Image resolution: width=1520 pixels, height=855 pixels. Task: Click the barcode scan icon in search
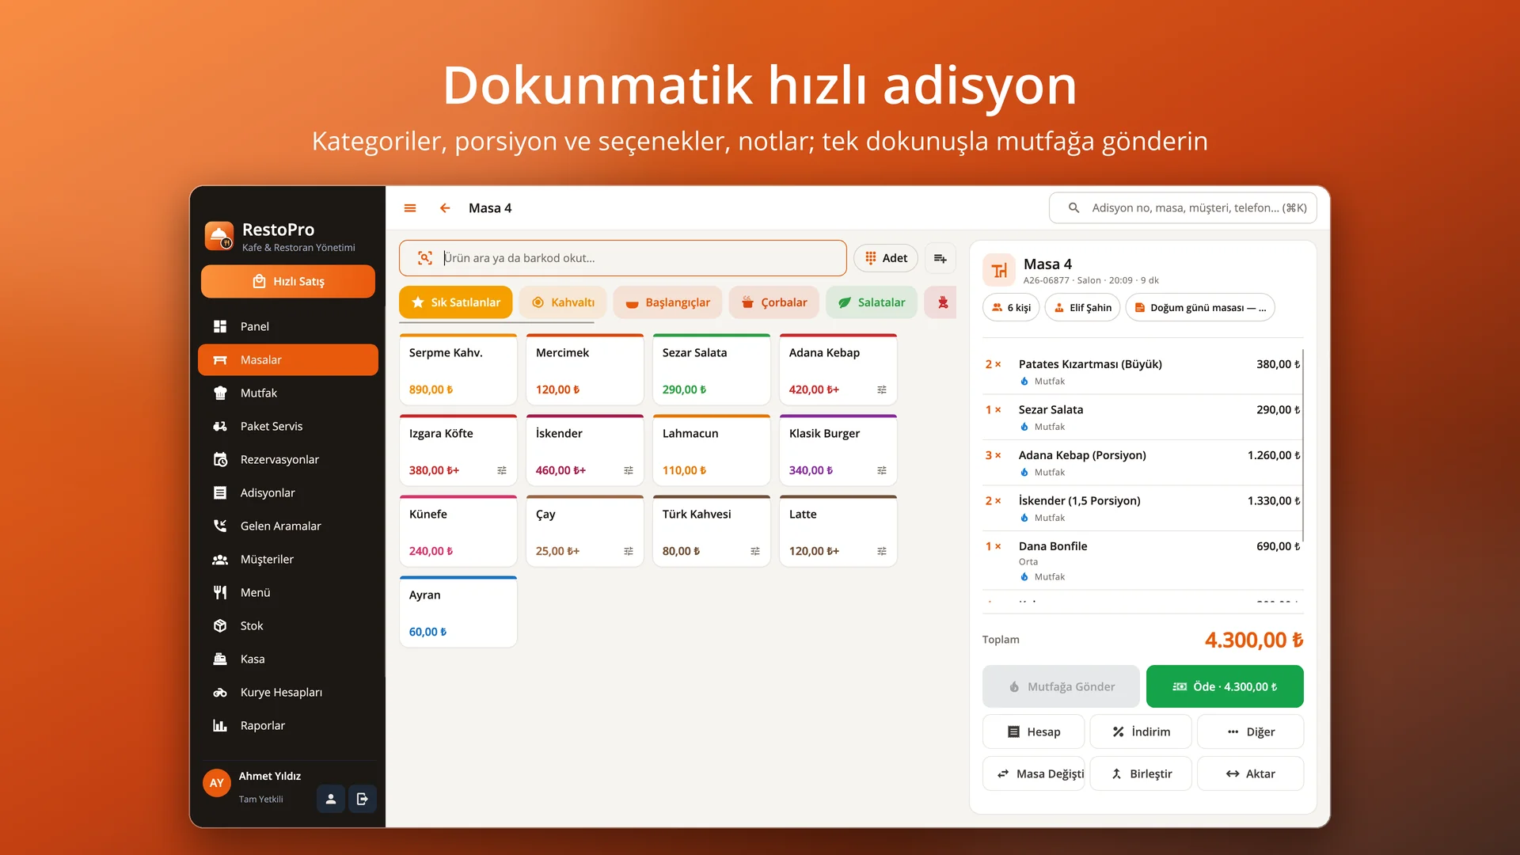[425, 258]
